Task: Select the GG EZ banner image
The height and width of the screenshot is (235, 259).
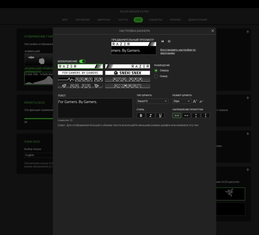Action: click(x=80, y=86)
